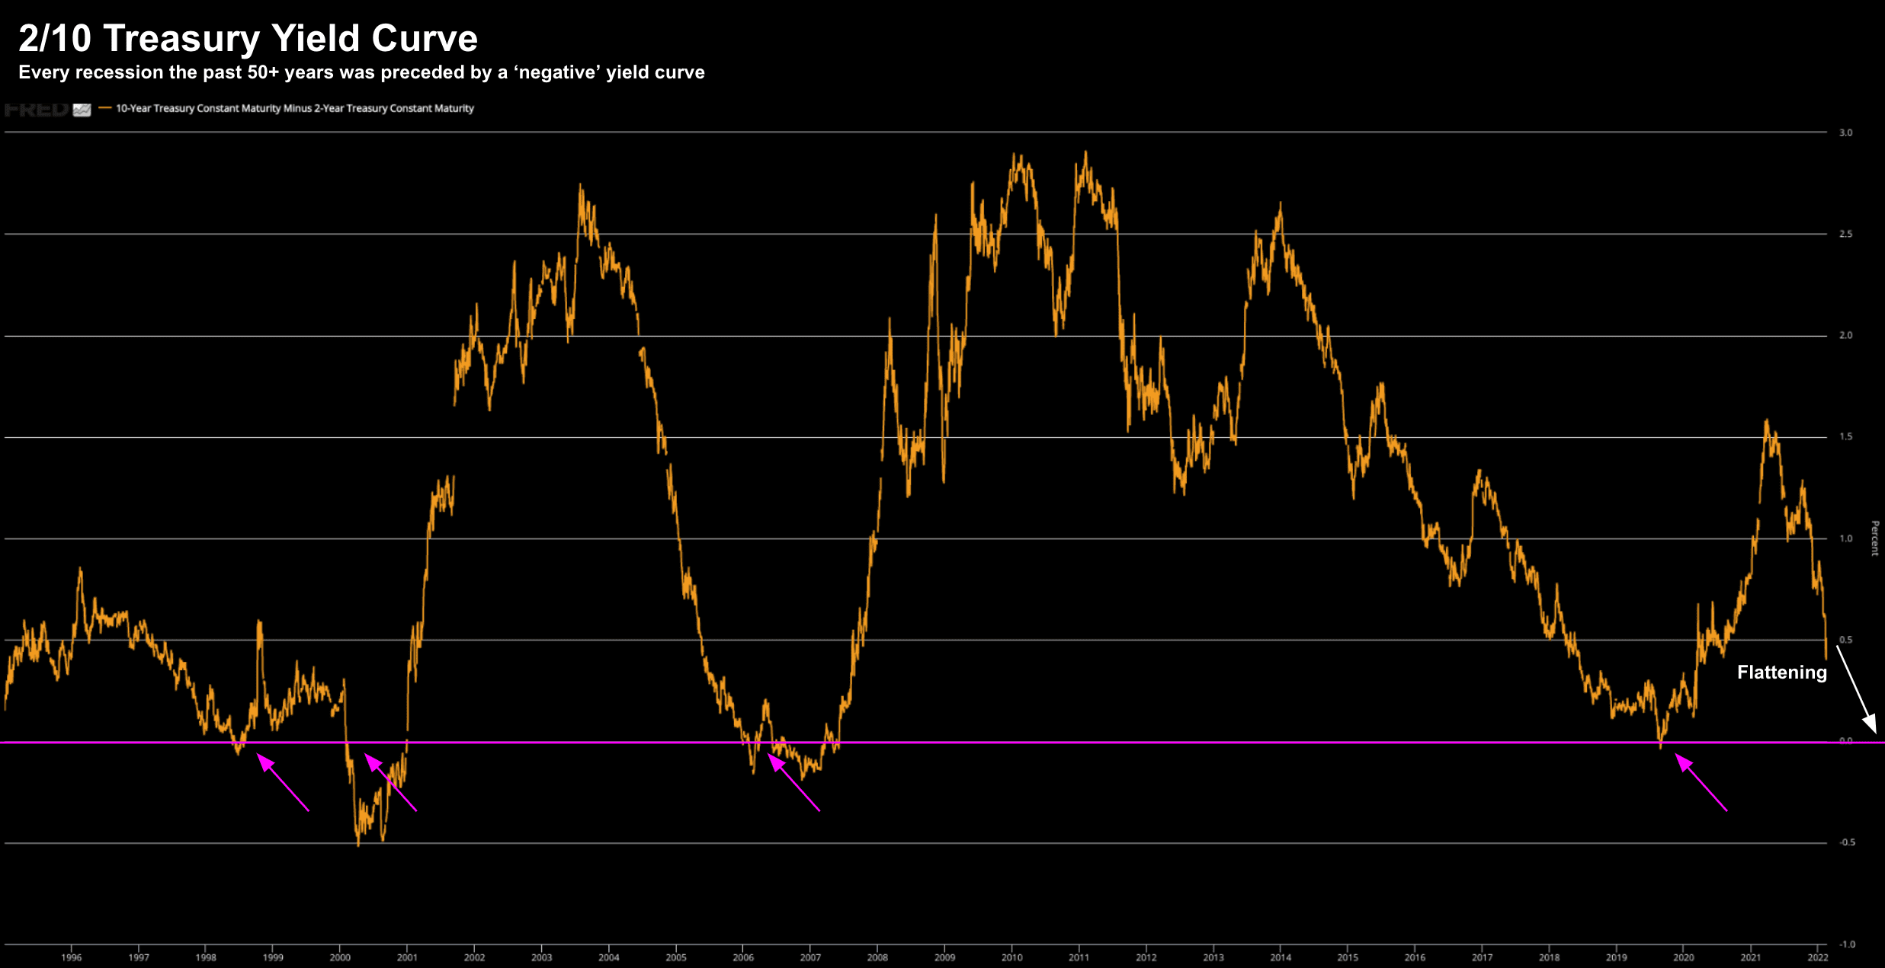
Task: Click the magenta arrow near 2019 inversion
Action: 1700,782
